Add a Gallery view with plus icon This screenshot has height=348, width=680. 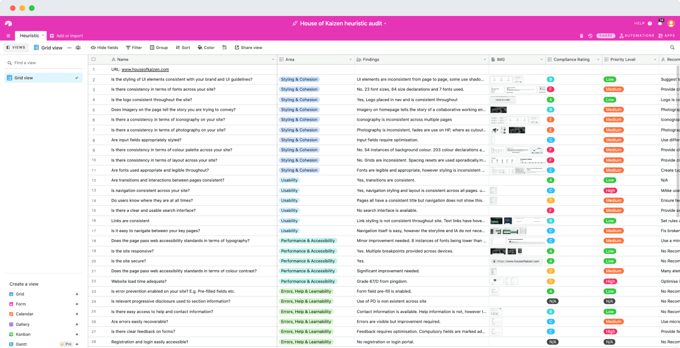click(x=77, y=324)
